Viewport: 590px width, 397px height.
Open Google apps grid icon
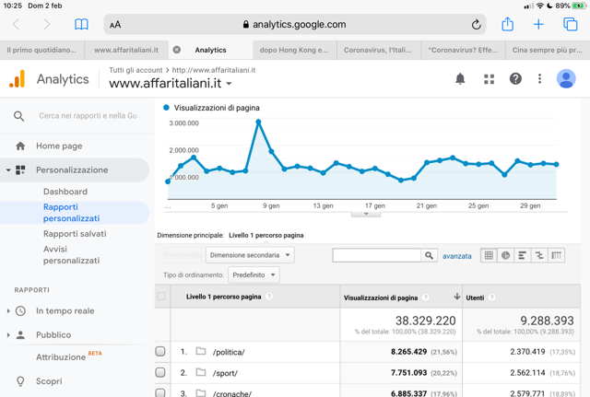[x=489, y=79]
